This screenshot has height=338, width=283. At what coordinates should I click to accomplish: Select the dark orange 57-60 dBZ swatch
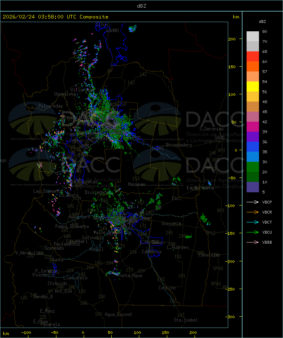coord(253,66)
